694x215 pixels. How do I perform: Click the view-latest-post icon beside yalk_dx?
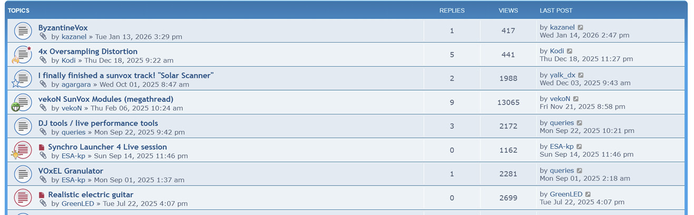[x=581, y=75]
